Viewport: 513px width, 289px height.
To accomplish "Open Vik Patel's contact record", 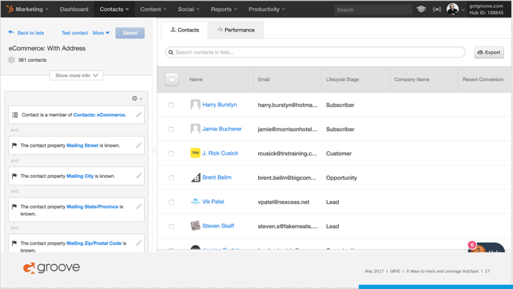I will 213,202.
